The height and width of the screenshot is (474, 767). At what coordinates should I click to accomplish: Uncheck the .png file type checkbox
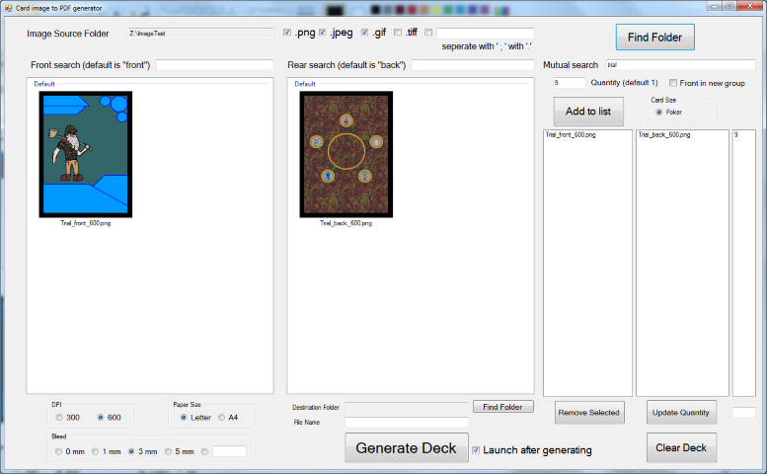(x=287, y=33)
